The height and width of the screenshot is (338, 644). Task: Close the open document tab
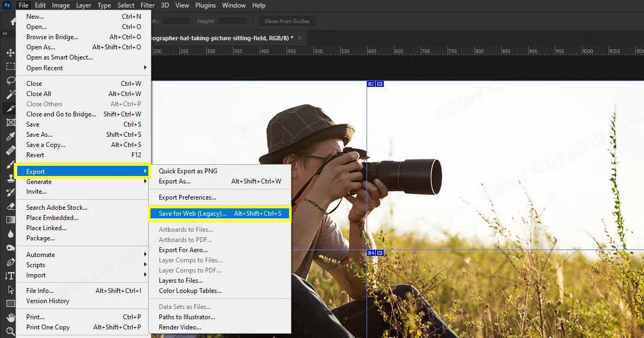click(x=299, y=38)
